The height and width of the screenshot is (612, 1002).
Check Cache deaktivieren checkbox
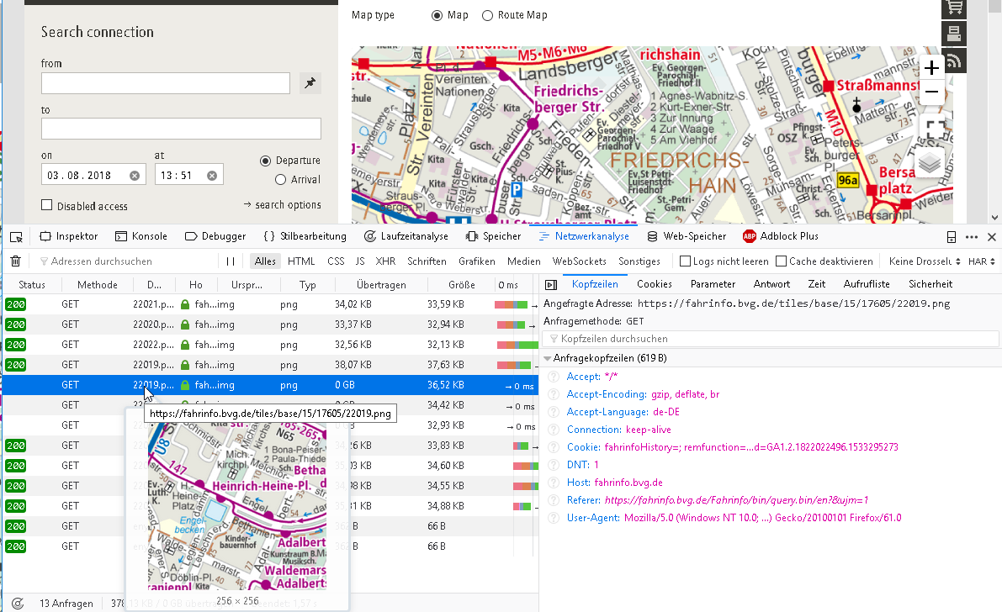point(781,261)
